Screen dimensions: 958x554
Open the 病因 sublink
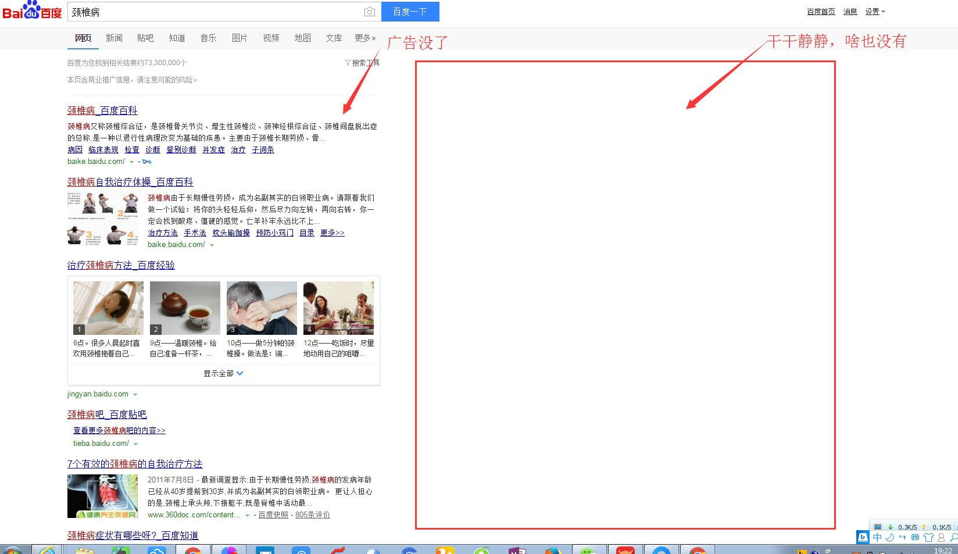[75, 150]
